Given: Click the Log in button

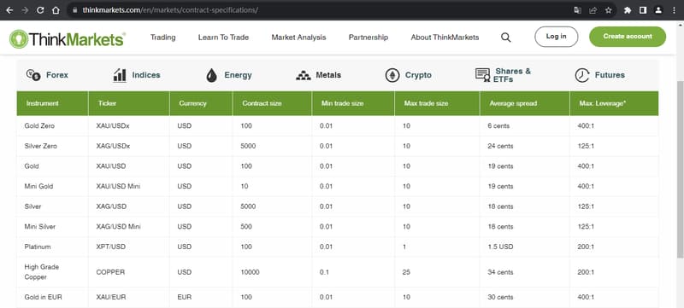Looking at the screenshot, I should tap(557, 37).
